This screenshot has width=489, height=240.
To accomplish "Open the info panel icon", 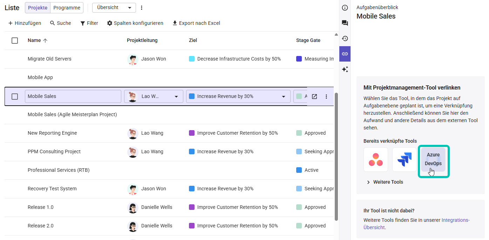I will click(345, 8).
